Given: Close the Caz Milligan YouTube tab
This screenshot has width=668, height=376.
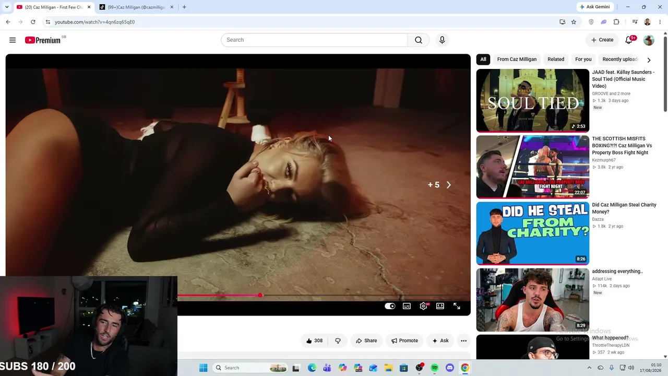Looking at the screenshot, I should click(x=89, y=7).
